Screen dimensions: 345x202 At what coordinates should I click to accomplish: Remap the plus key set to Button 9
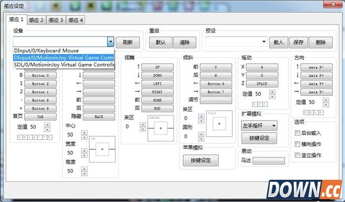click(40, 109)
